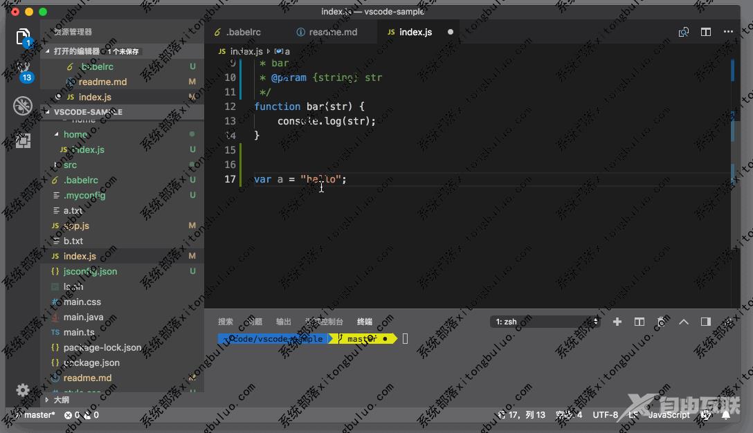The height and width of the screenshot is (433, 753).
Task: Open main.css file in explorer
Action: pos(122,302)
